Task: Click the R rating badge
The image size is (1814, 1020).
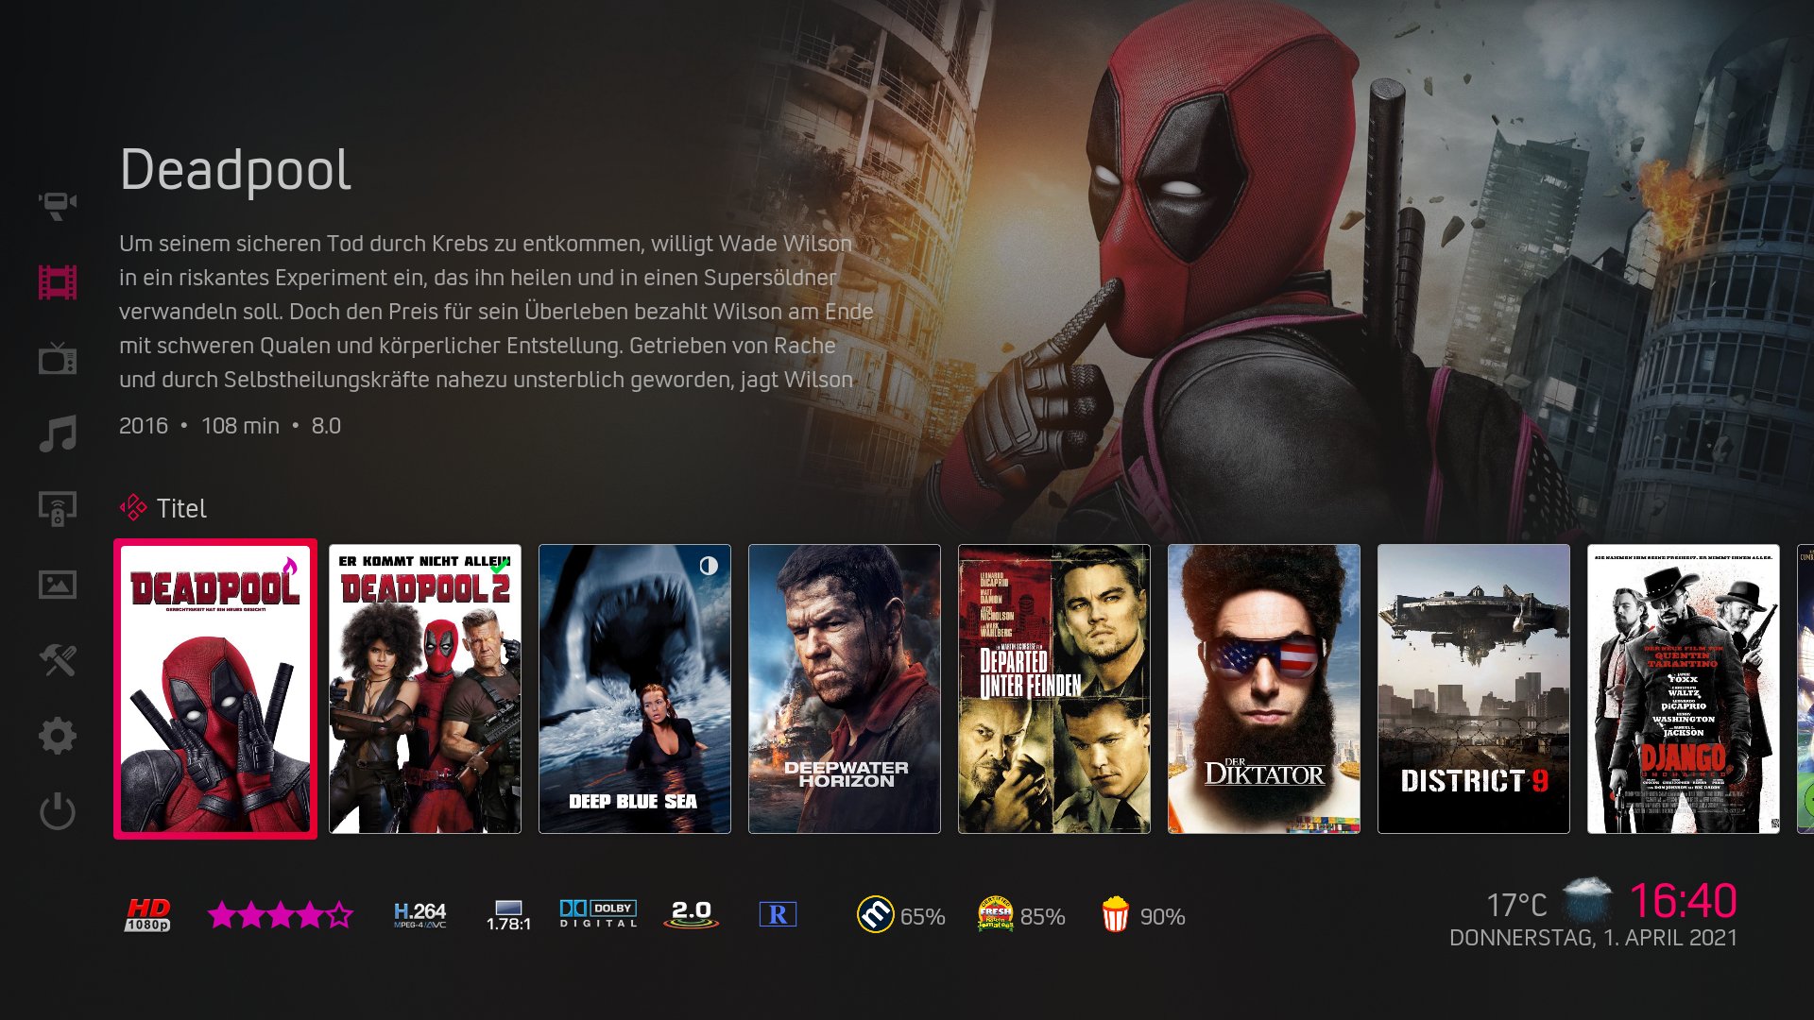Action: click(x=778, y=914)
